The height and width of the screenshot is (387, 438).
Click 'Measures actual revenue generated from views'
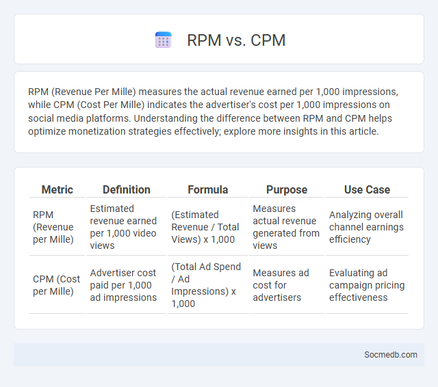pyautogui.click(x=286, y=227)
